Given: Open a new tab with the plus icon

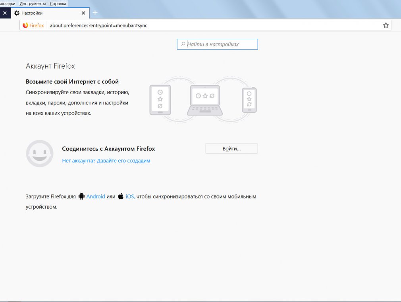Looking at the screenshot, I should point(95,13).
